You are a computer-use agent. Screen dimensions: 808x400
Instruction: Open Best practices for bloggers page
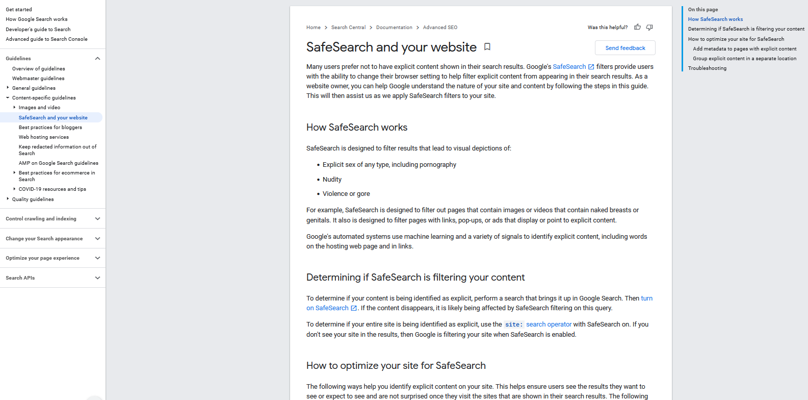click(50, 128)
